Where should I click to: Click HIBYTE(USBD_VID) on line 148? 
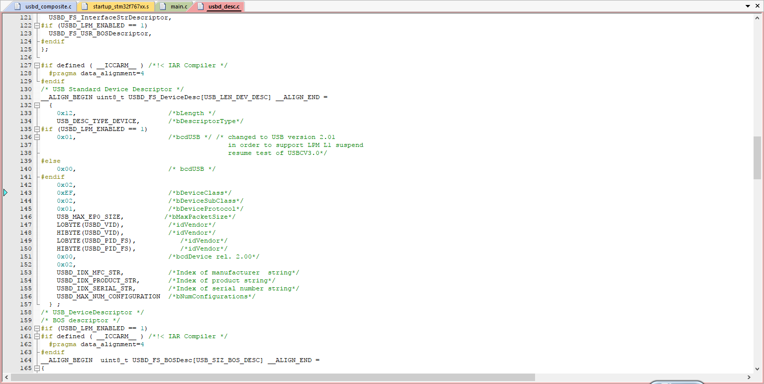point(88,233)
